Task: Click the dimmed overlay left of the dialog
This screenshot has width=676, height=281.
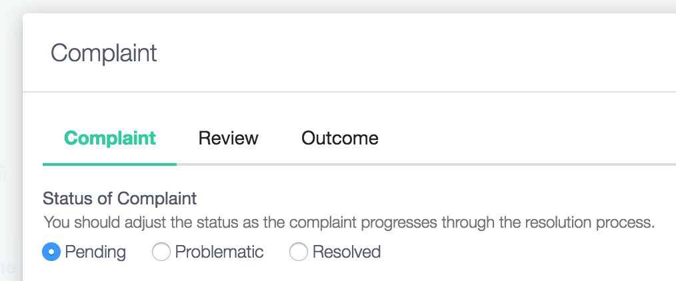Action: (10, 100)
